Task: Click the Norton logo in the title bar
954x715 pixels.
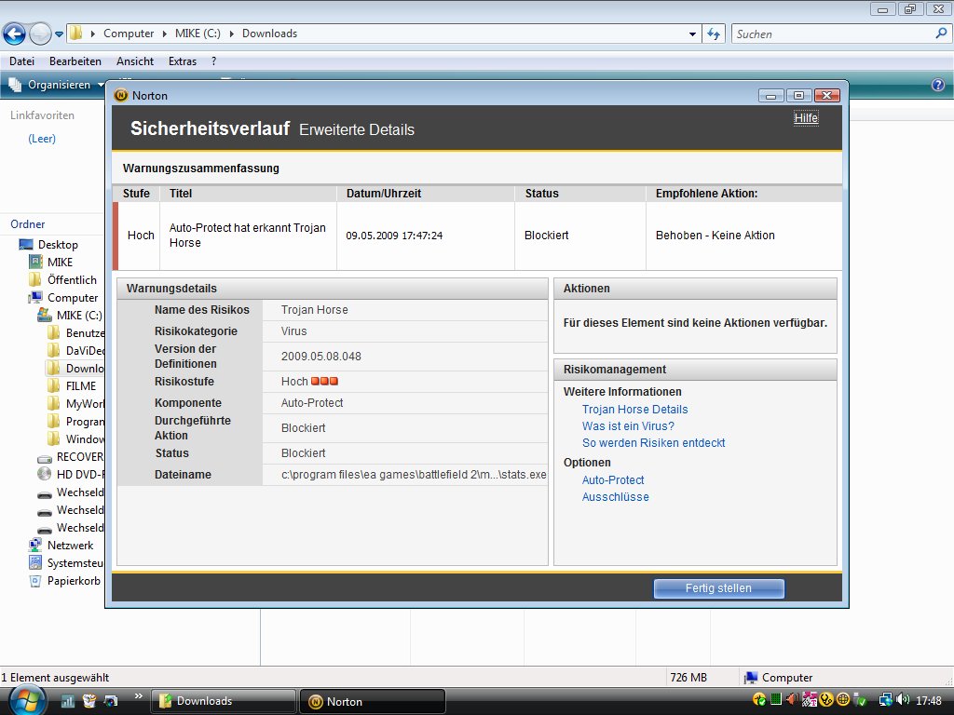Action: point(121,96)
